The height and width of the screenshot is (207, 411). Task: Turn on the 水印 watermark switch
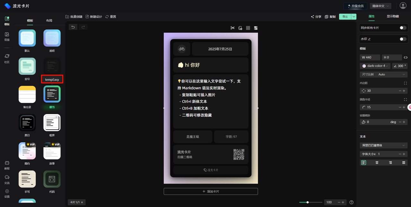tap(403, 39)
